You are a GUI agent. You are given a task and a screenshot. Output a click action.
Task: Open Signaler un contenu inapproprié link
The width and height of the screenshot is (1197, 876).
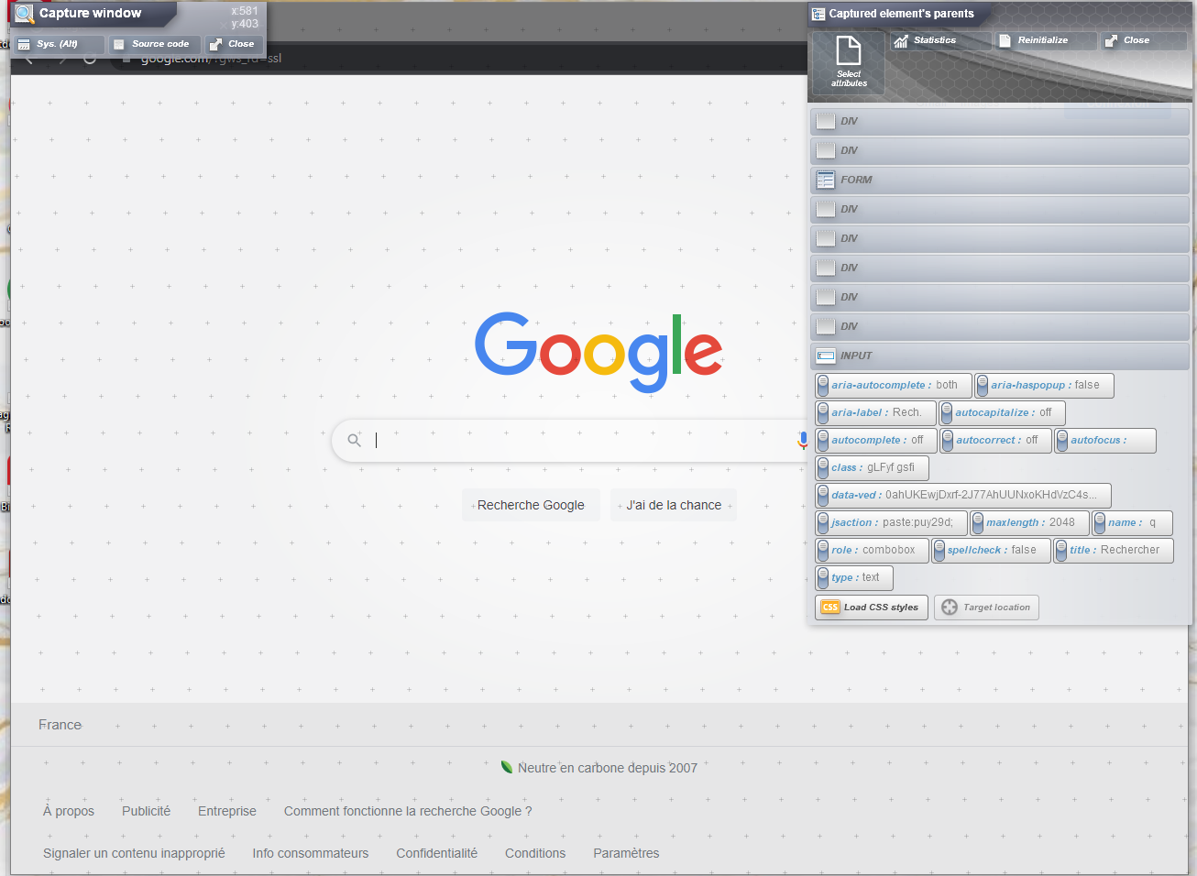point(134,853)
